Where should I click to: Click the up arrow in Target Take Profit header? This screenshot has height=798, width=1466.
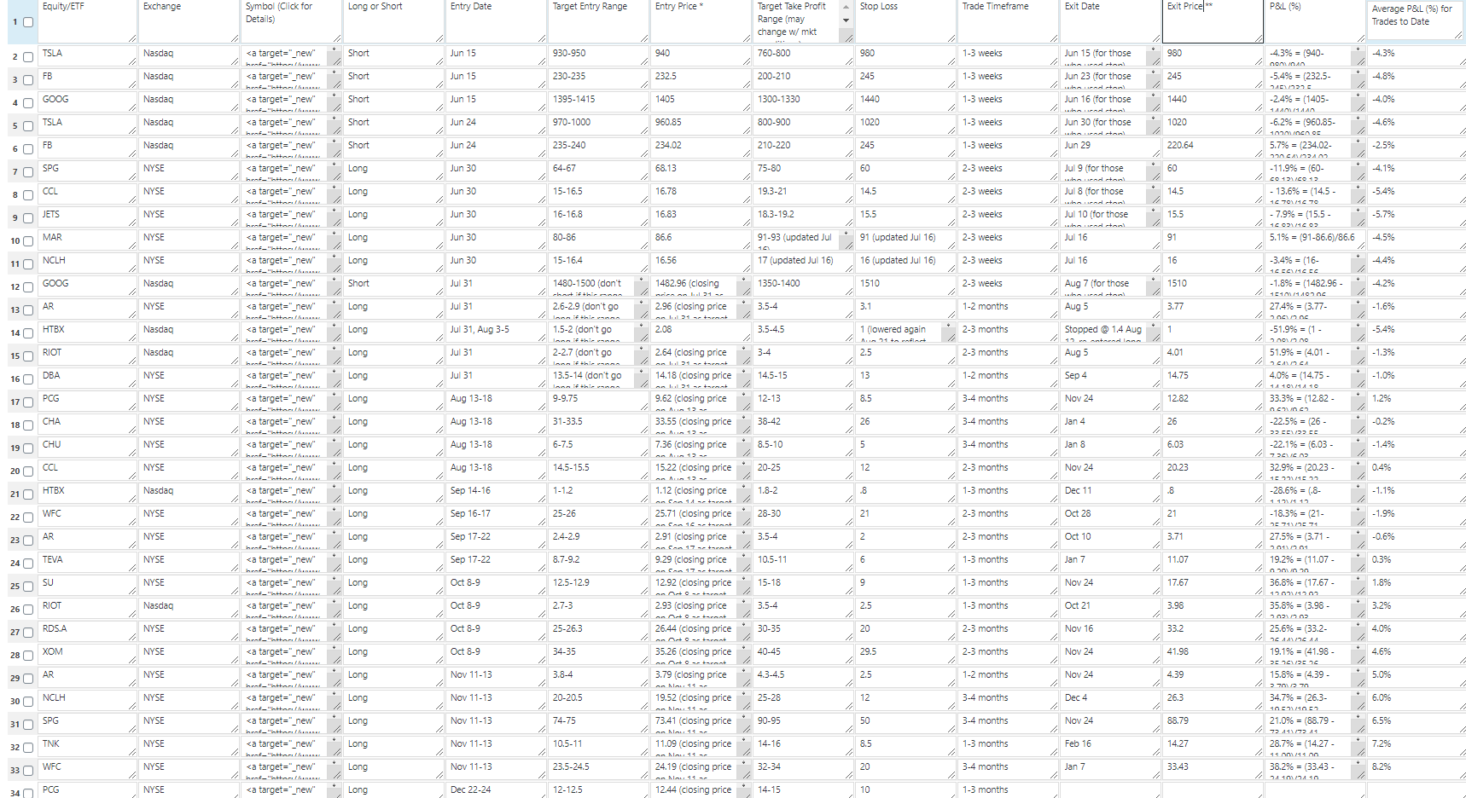[x=846, y=7]
